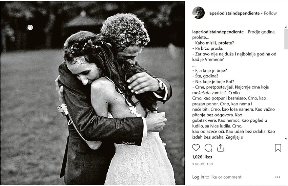
Task: Follow the laperiodistaindependiente account
Action: tap(270, 13)
